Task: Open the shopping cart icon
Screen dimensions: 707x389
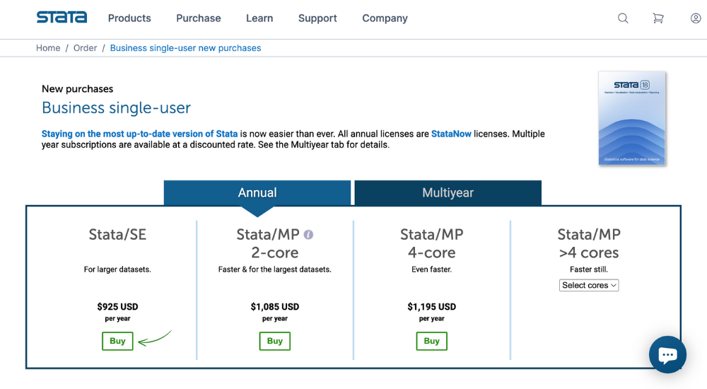Action: click(x=658, y=18)
